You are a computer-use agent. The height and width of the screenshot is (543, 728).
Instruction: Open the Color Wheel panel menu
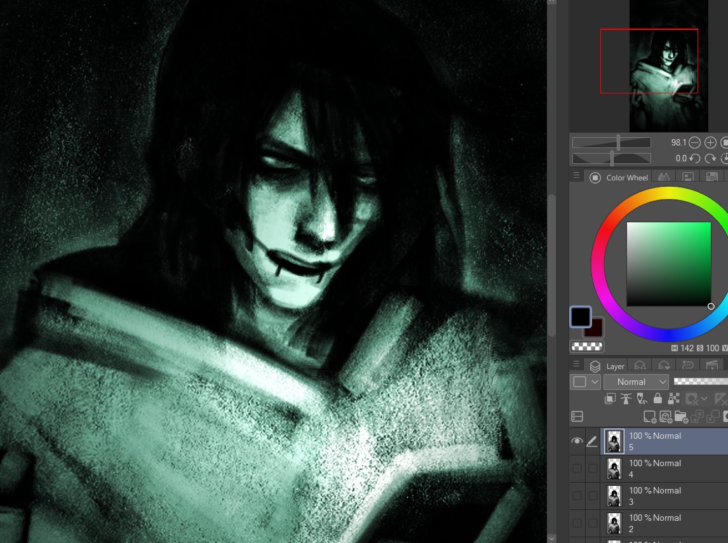tap(576, 176)
